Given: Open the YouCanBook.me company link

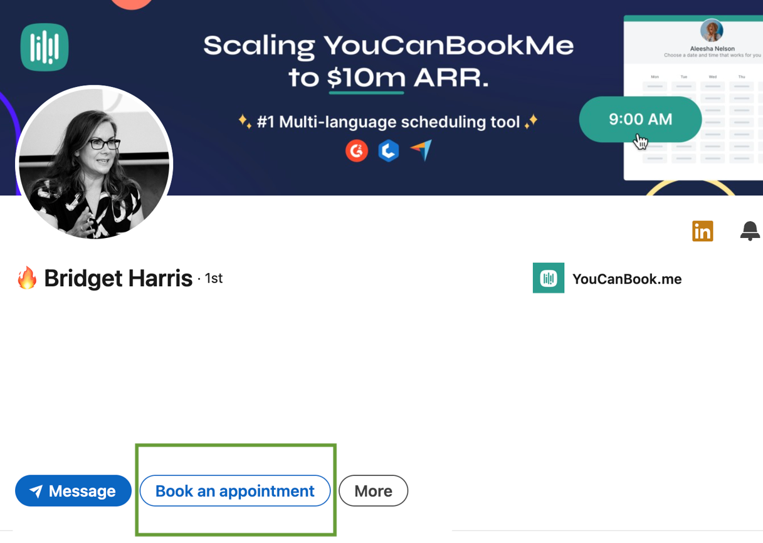Looking at the screenshot, I should (627, 279).
